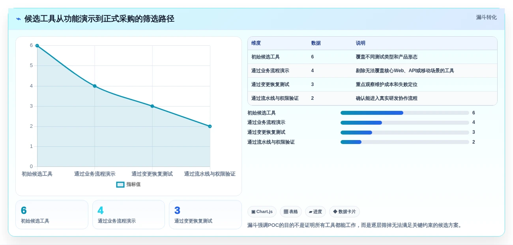Click cell 剔除无法覆盖核心Web、API或移动场景的工具
The width and height of the screenshot is (513, 245).
405,71
